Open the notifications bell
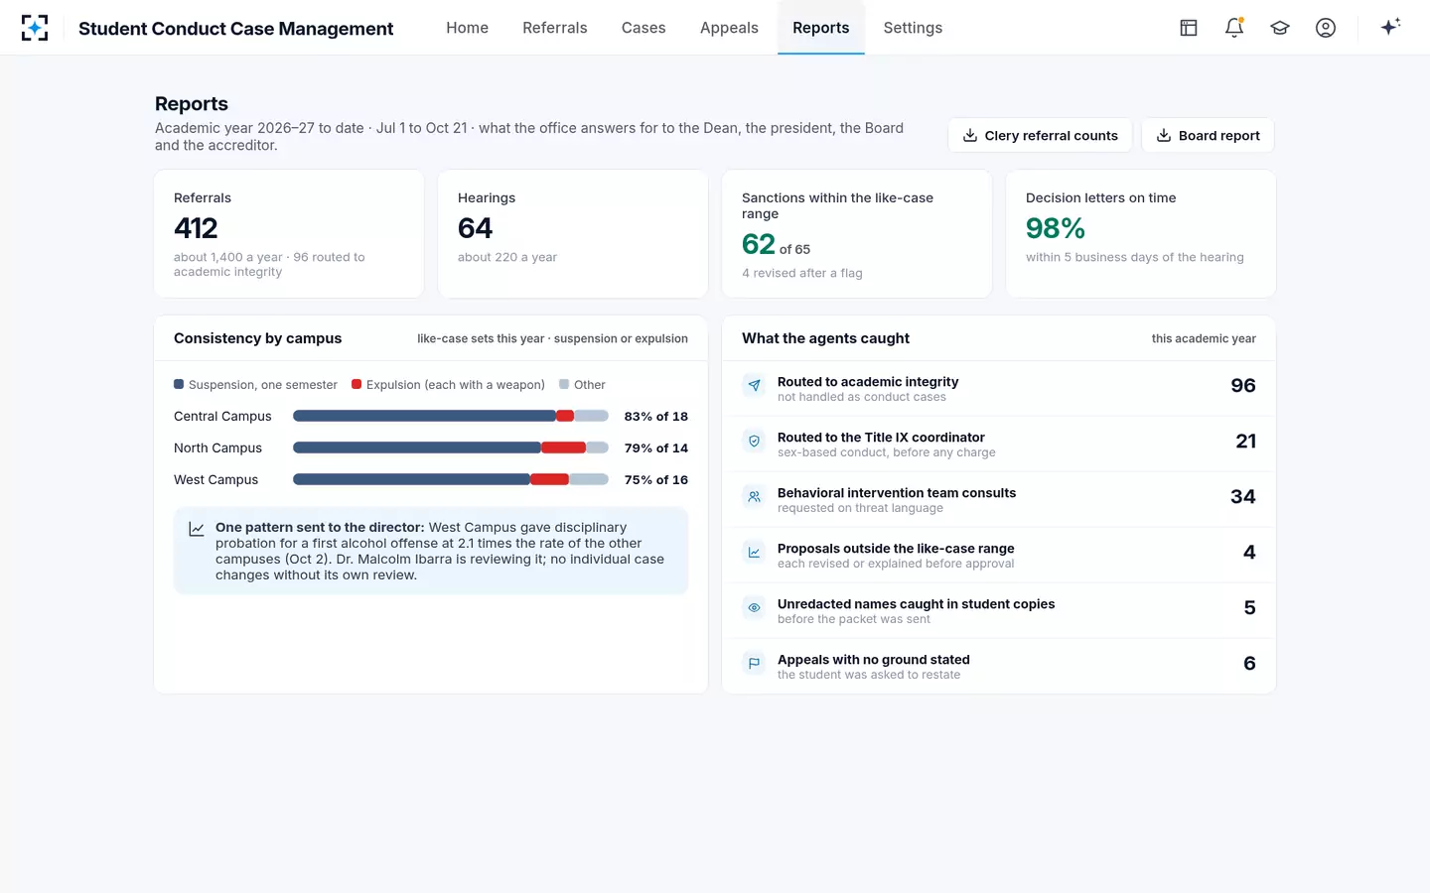 (x=1234, y=28)
